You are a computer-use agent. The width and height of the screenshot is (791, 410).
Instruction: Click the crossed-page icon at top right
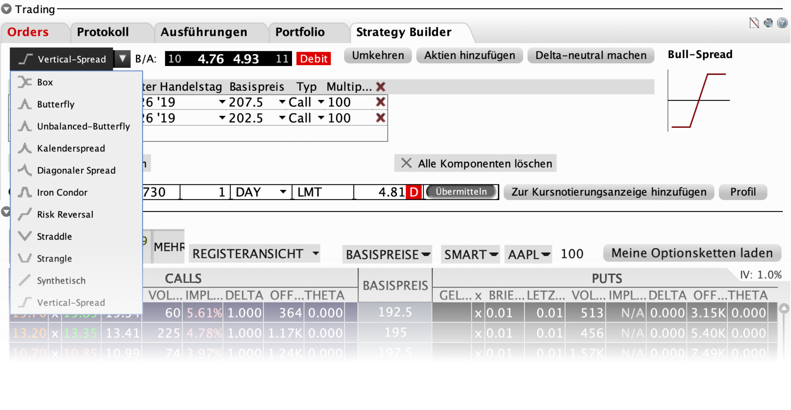click(x=754, y=23)
